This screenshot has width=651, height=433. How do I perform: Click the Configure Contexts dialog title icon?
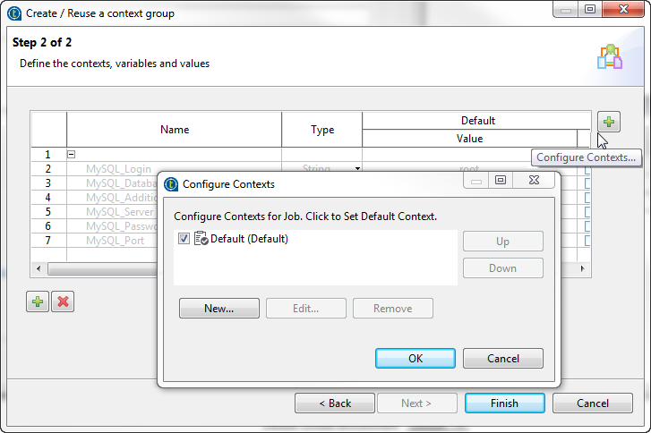pos(171,184)
